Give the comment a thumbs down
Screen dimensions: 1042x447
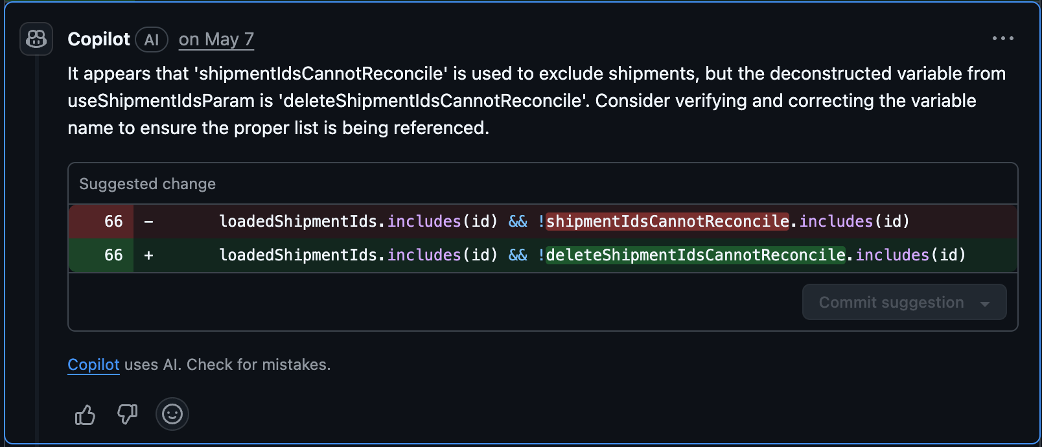[128, 414]
